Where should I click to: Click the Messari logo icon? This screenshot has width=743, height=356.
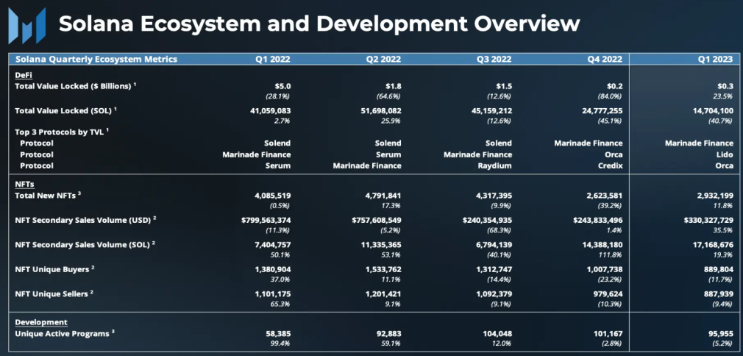pos(27,26)
